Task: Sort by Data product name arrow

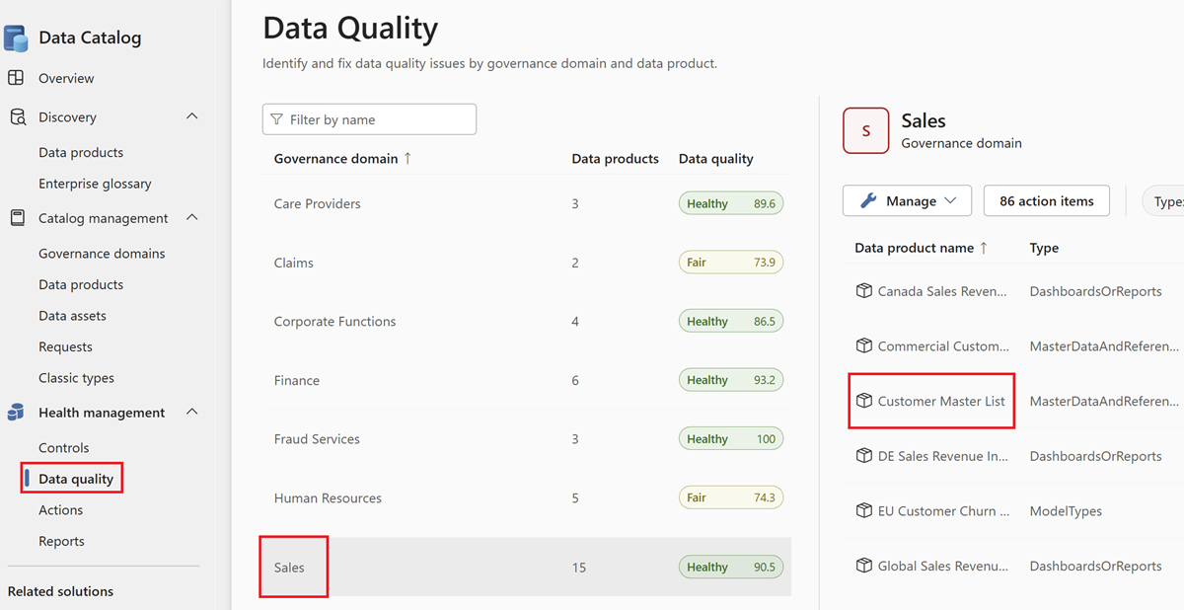Action: [984, 248]
